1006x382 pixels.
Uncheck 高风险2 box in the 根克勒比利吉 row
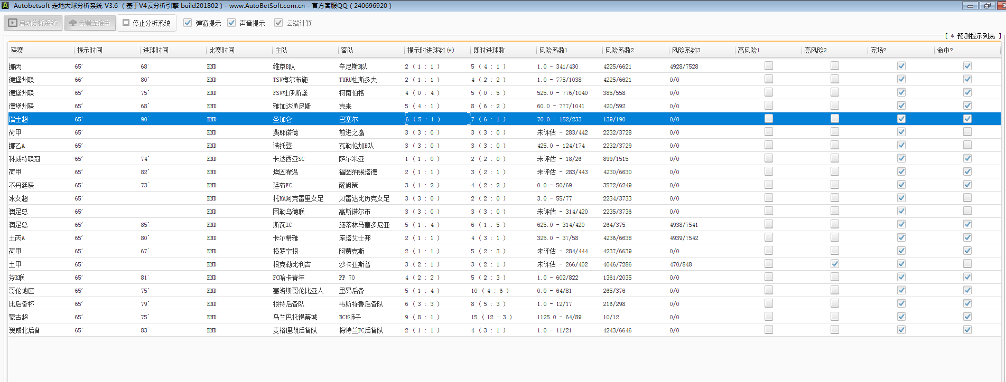pyautogui.click(x=835, y=264)
